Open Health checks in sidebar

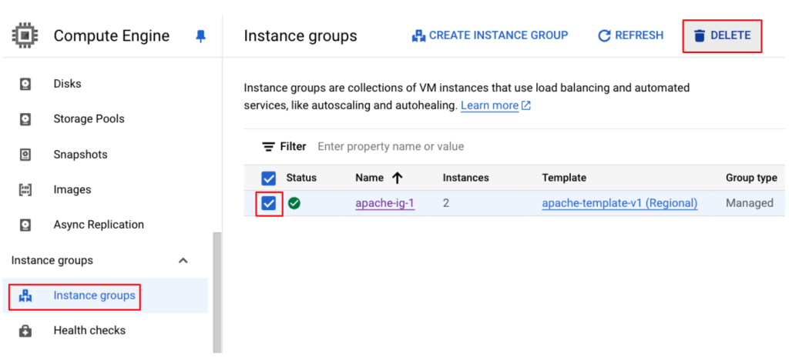click(89, 330)
